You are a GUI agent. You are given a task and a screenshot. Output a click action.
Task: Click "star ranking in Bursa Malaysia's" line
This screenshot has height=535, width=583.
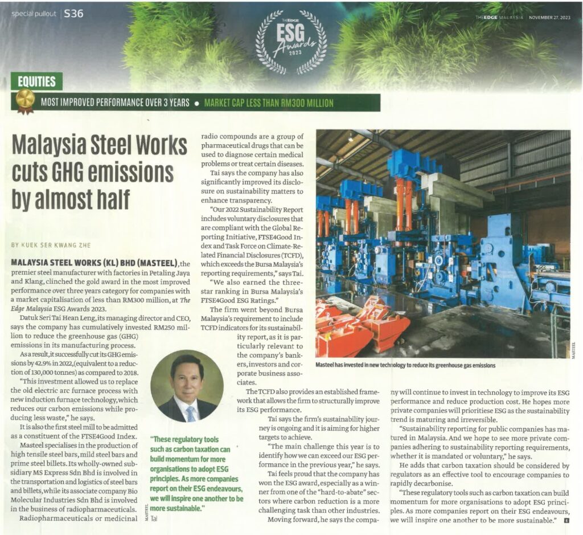[x=252, y=292]
